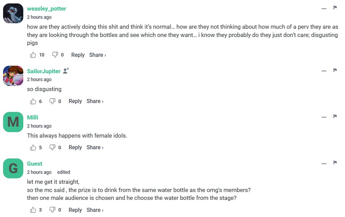Click SailorJupiter's avatar thumbnail
Image resolution: width=345 pixels, height=217 pixels.
click(x=13, y=76)
